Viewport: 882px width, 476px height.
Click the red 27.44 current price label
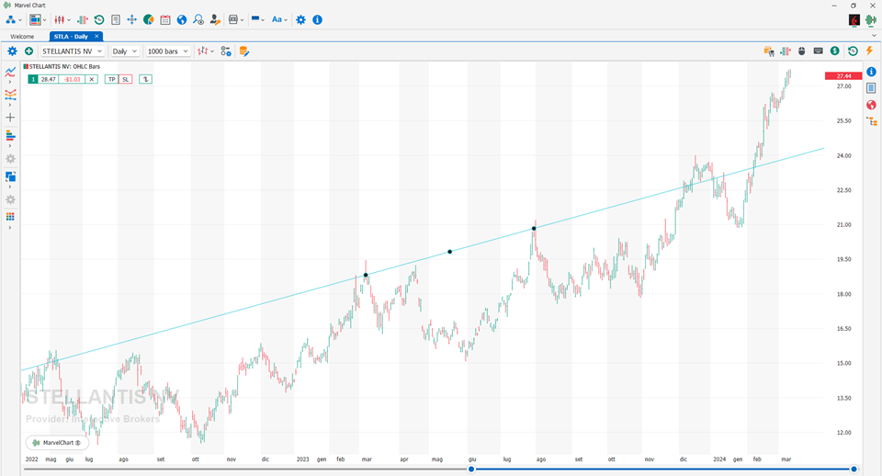coord(842,76)
